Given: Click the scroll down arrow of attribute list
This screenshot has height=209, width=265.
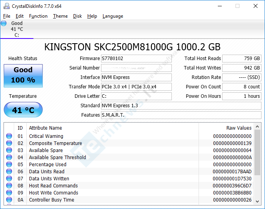Looking at the screenshot, I should point(258,201).
